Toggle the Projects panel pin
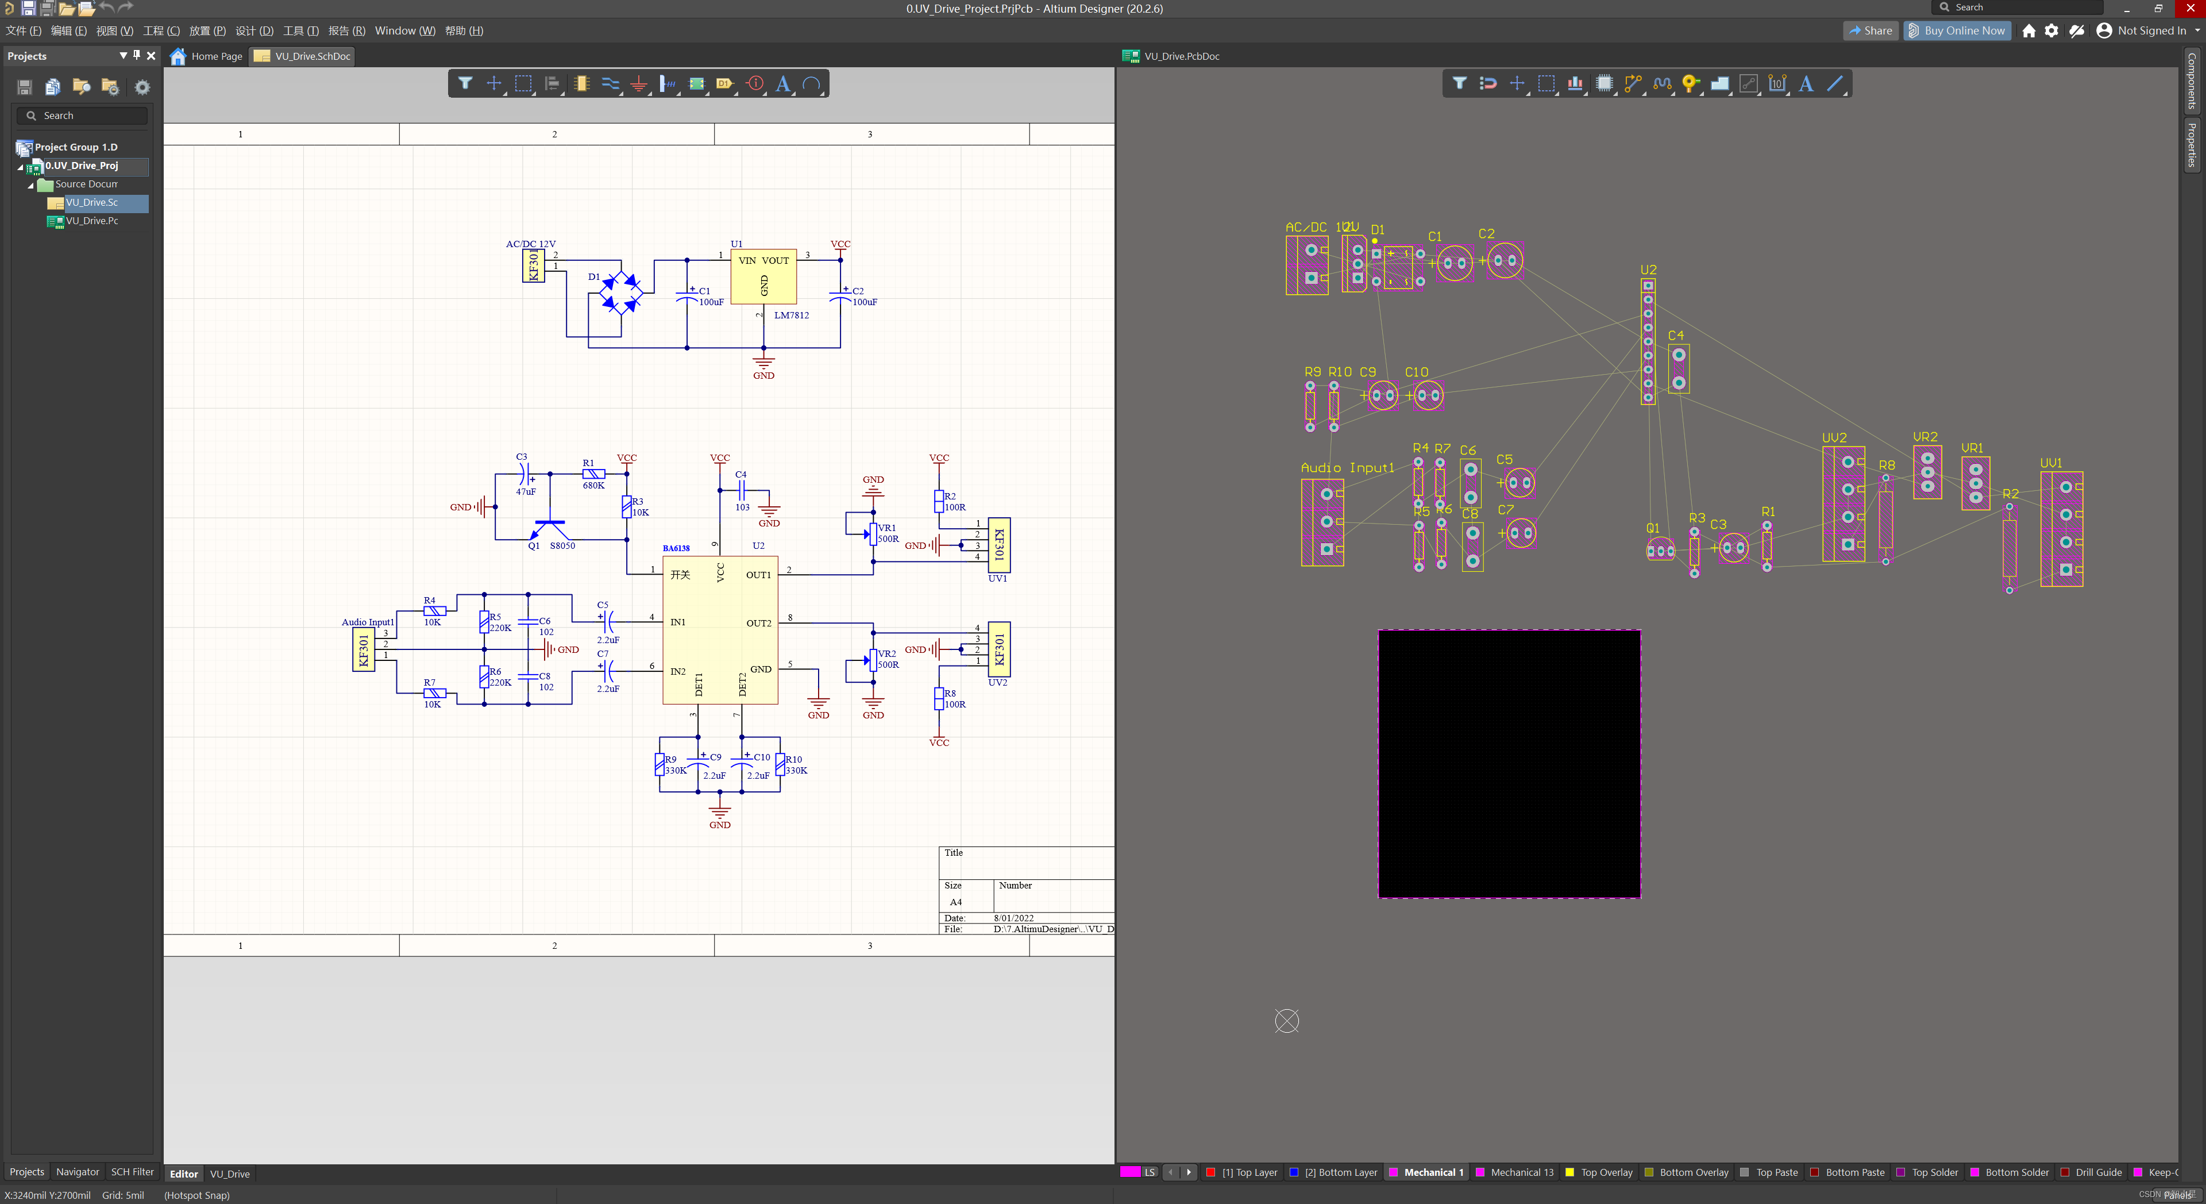 [x=137, y=56]
